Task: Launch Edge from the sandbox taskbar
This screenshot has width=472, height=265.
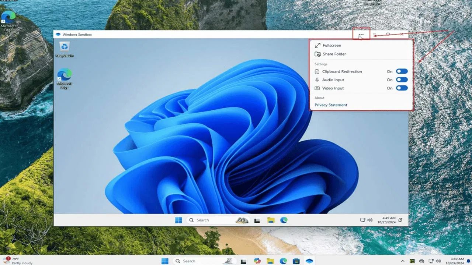Action: coord(284,220)
